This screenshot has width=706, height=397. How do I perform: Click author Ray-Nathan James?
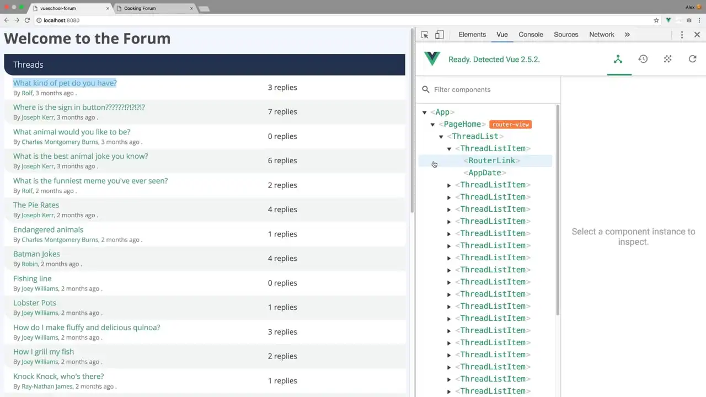pos(47,387)
